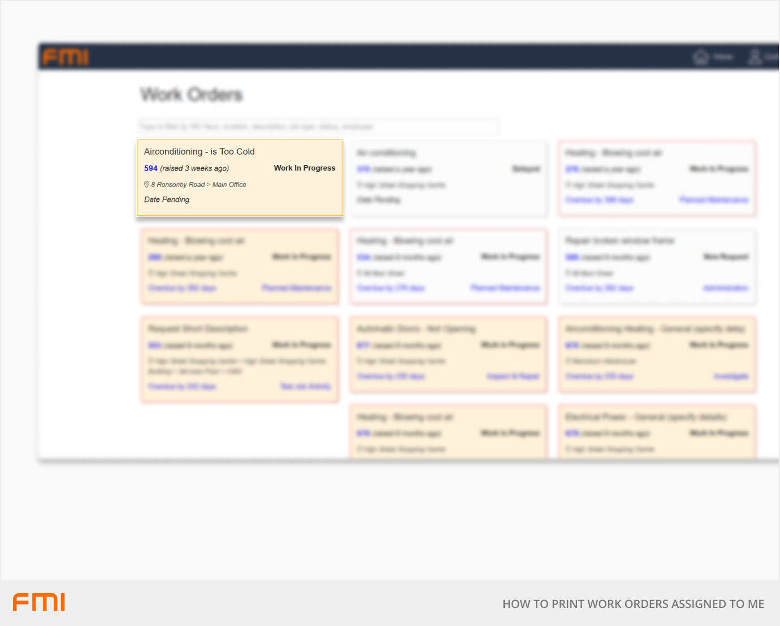The width and height of the screenshot is (780, 626).
Task: Click Administration link on window frame card
Action: 726,288
